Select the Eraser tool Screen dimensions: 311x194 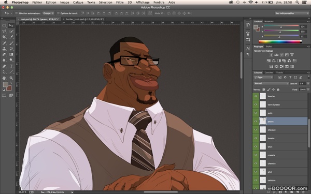[4, 54]
